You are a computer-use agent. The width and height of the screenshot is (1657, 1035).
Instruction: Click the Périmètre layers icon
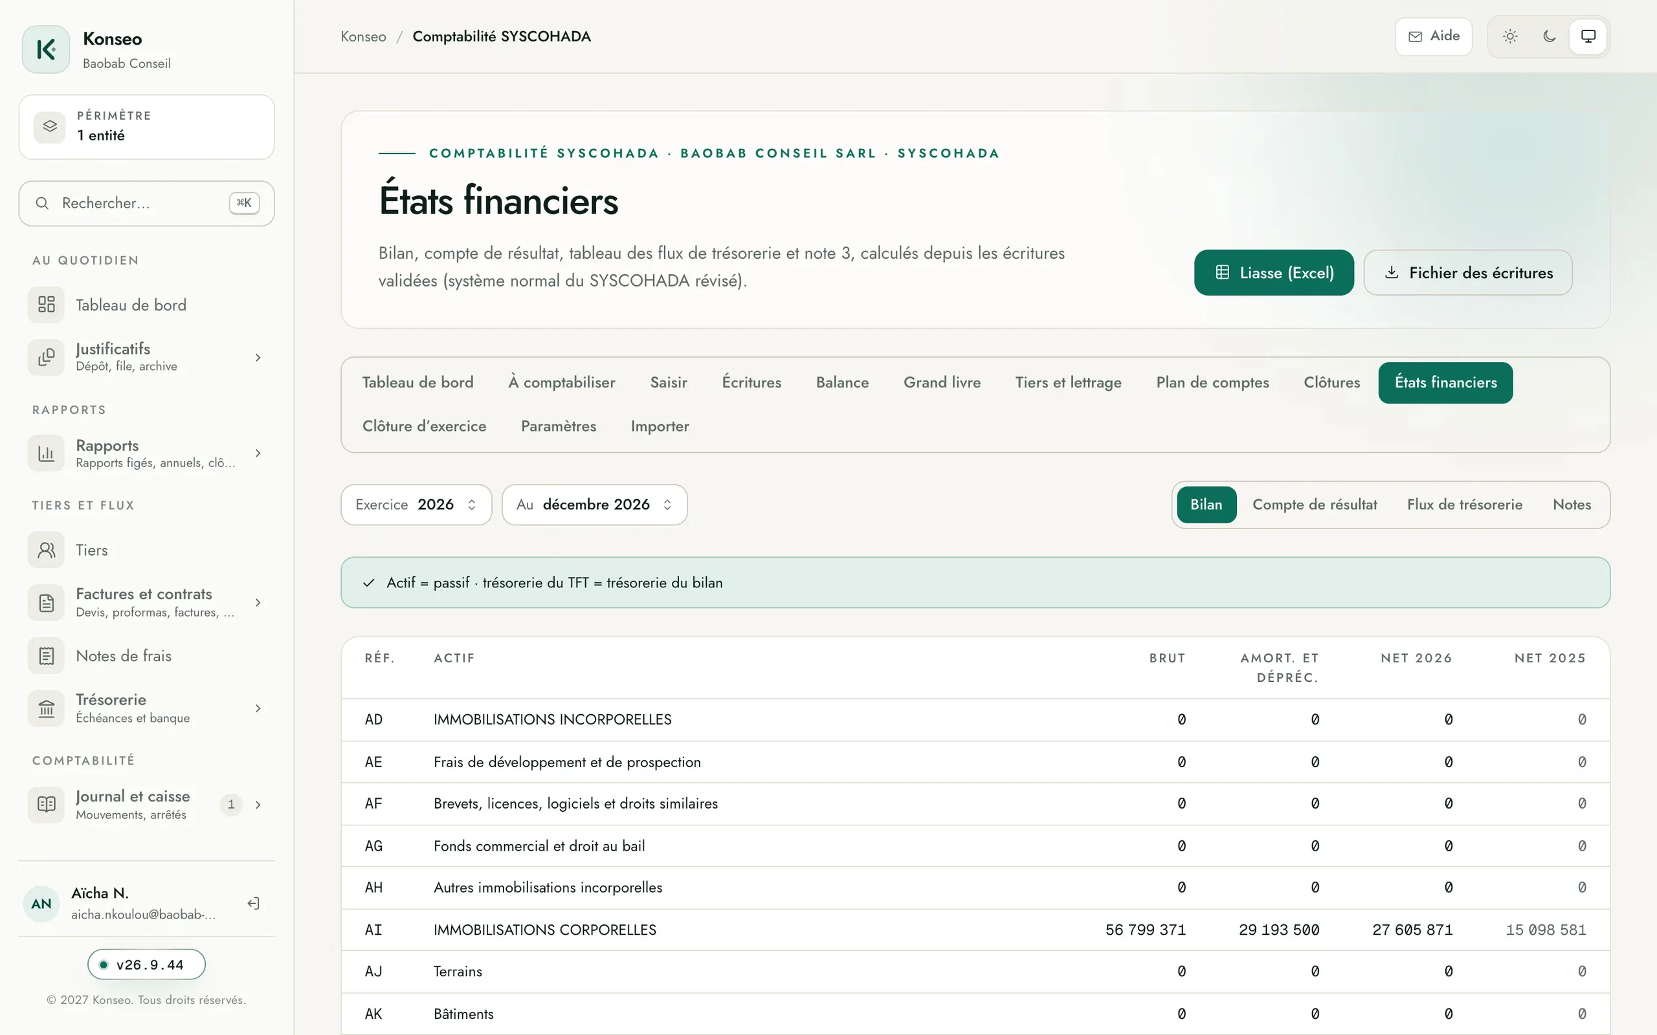pos(49,127)
